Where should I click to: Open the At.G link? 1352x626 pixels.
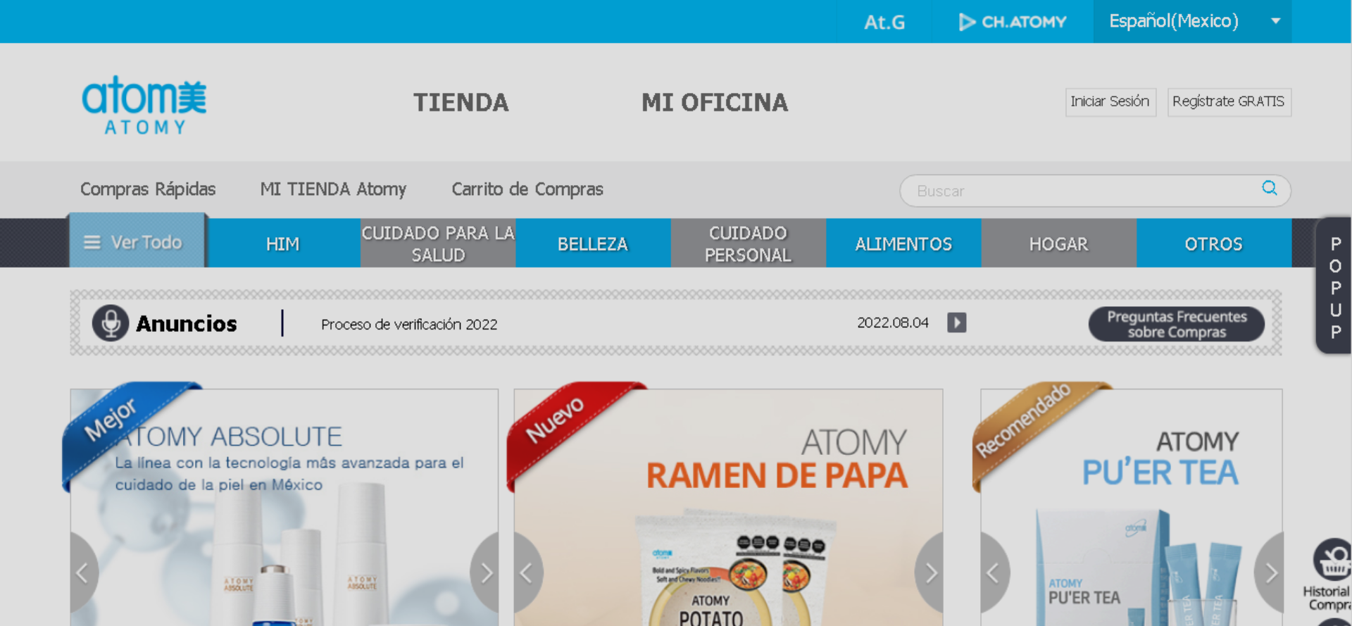pos(884,23)
